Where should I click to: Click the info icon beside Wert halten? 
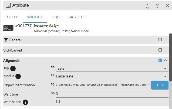coord(25,102)
